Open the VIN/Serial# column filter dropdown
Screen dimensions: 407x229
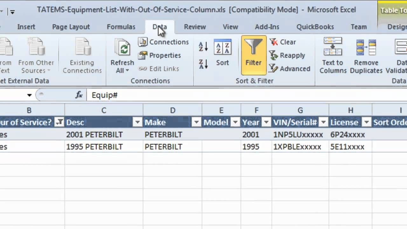coord(323,122)
